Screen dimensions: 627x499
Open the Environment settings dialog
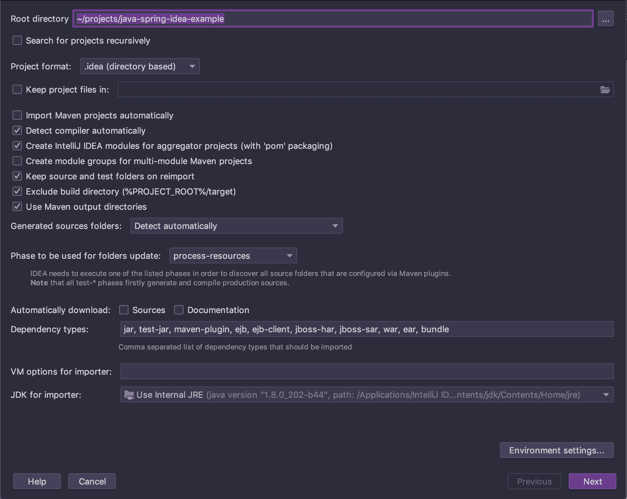click(x=556, y=450)
